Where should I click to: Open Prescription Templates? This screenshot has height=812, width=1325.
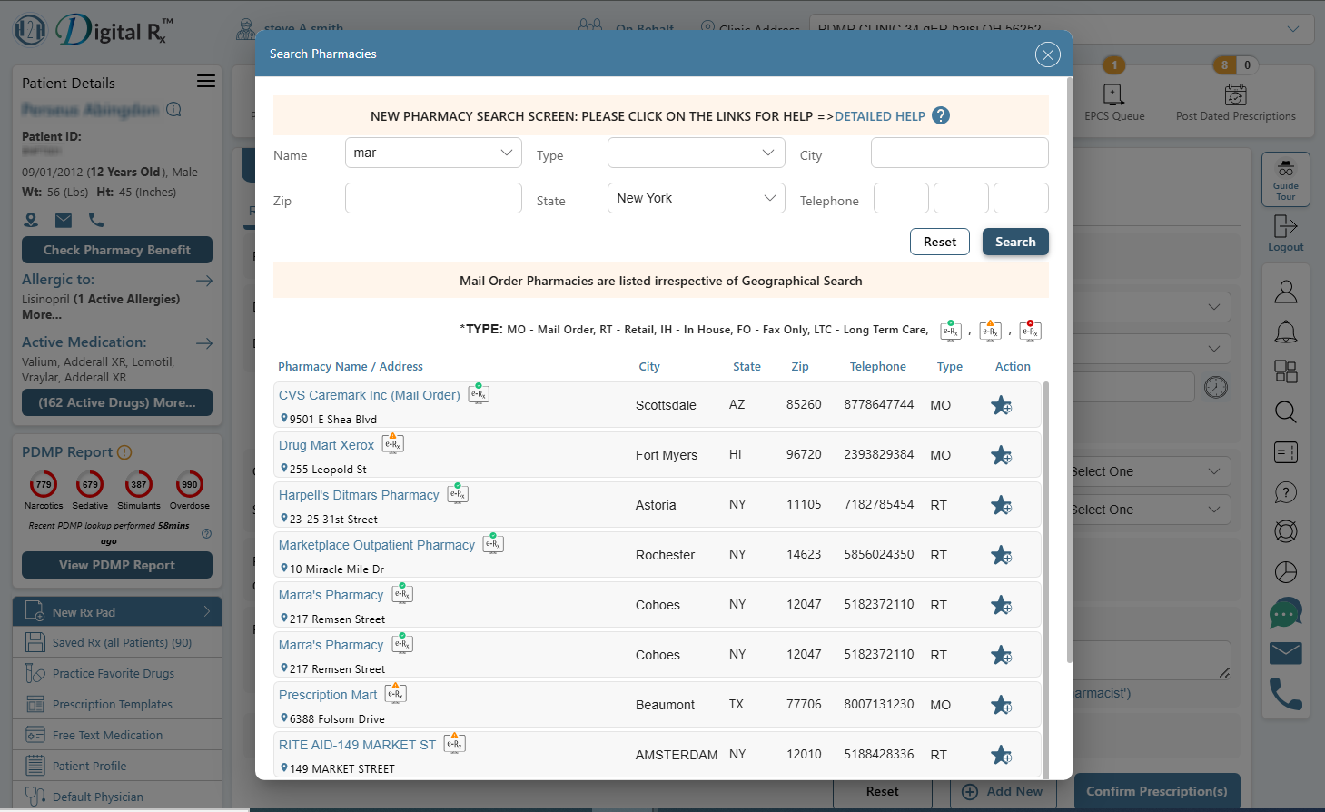[x=117, y=704]
